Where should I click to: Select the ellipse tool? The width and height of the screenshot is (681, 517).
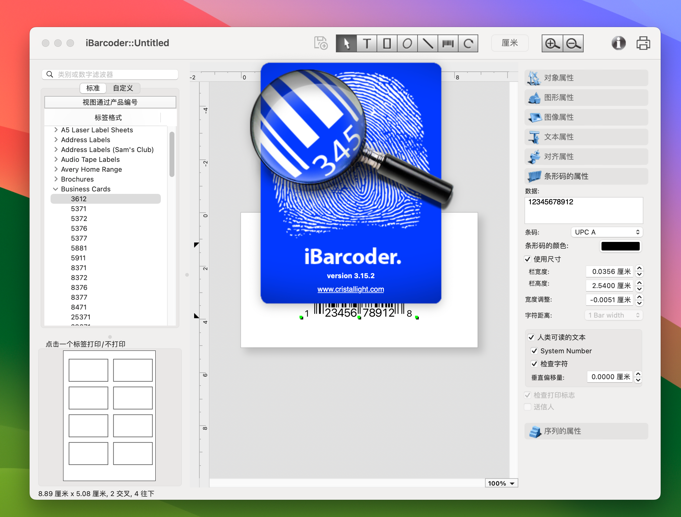(x=409, y=43)
